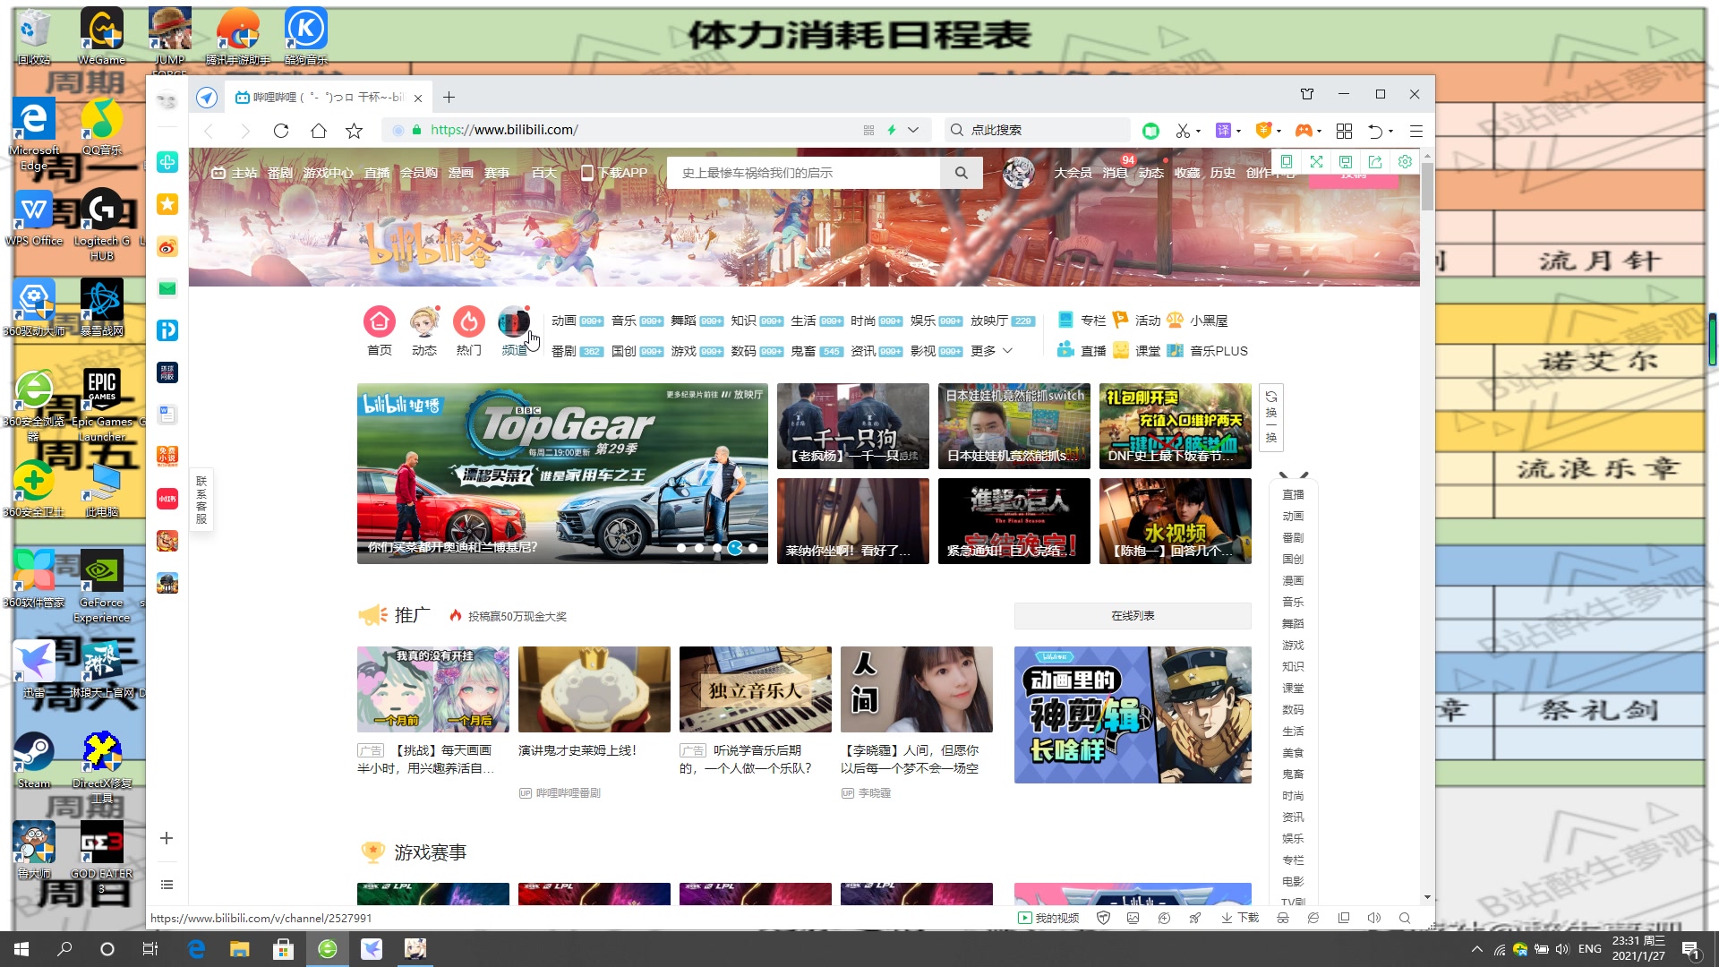The image size is (1719, 967).
Task: Open the 投稿赢50万现金大奖 link
Action: pos(517,616)
